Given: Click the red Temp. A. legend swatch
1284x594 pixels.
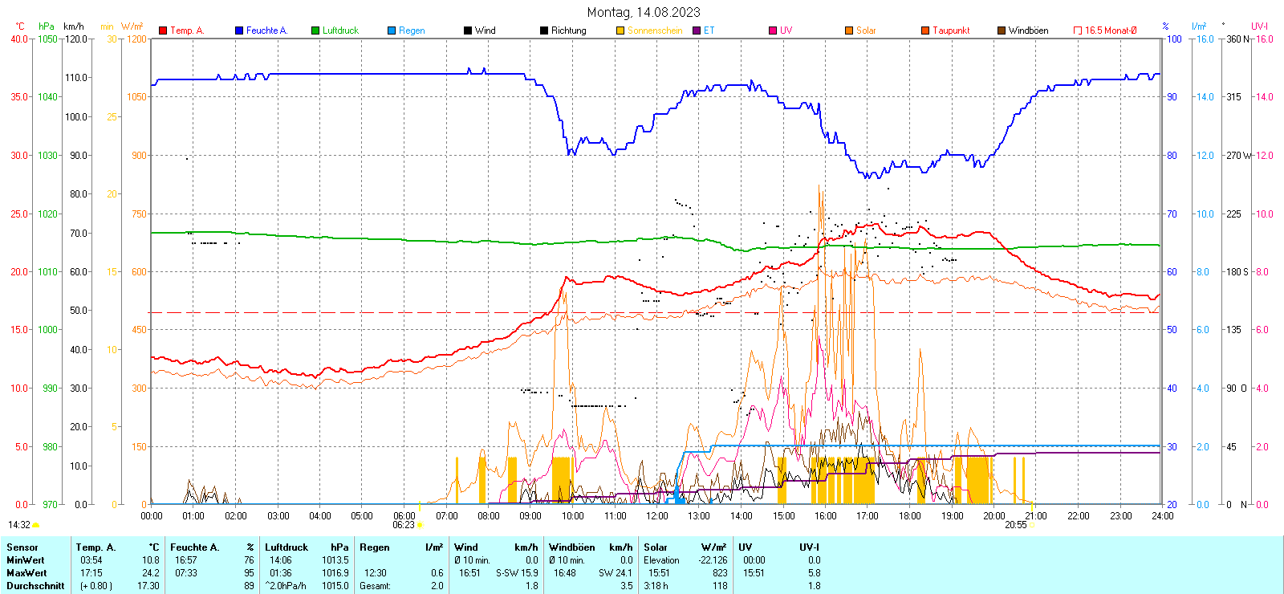Looking at the screenshot, I should [163, 31].
